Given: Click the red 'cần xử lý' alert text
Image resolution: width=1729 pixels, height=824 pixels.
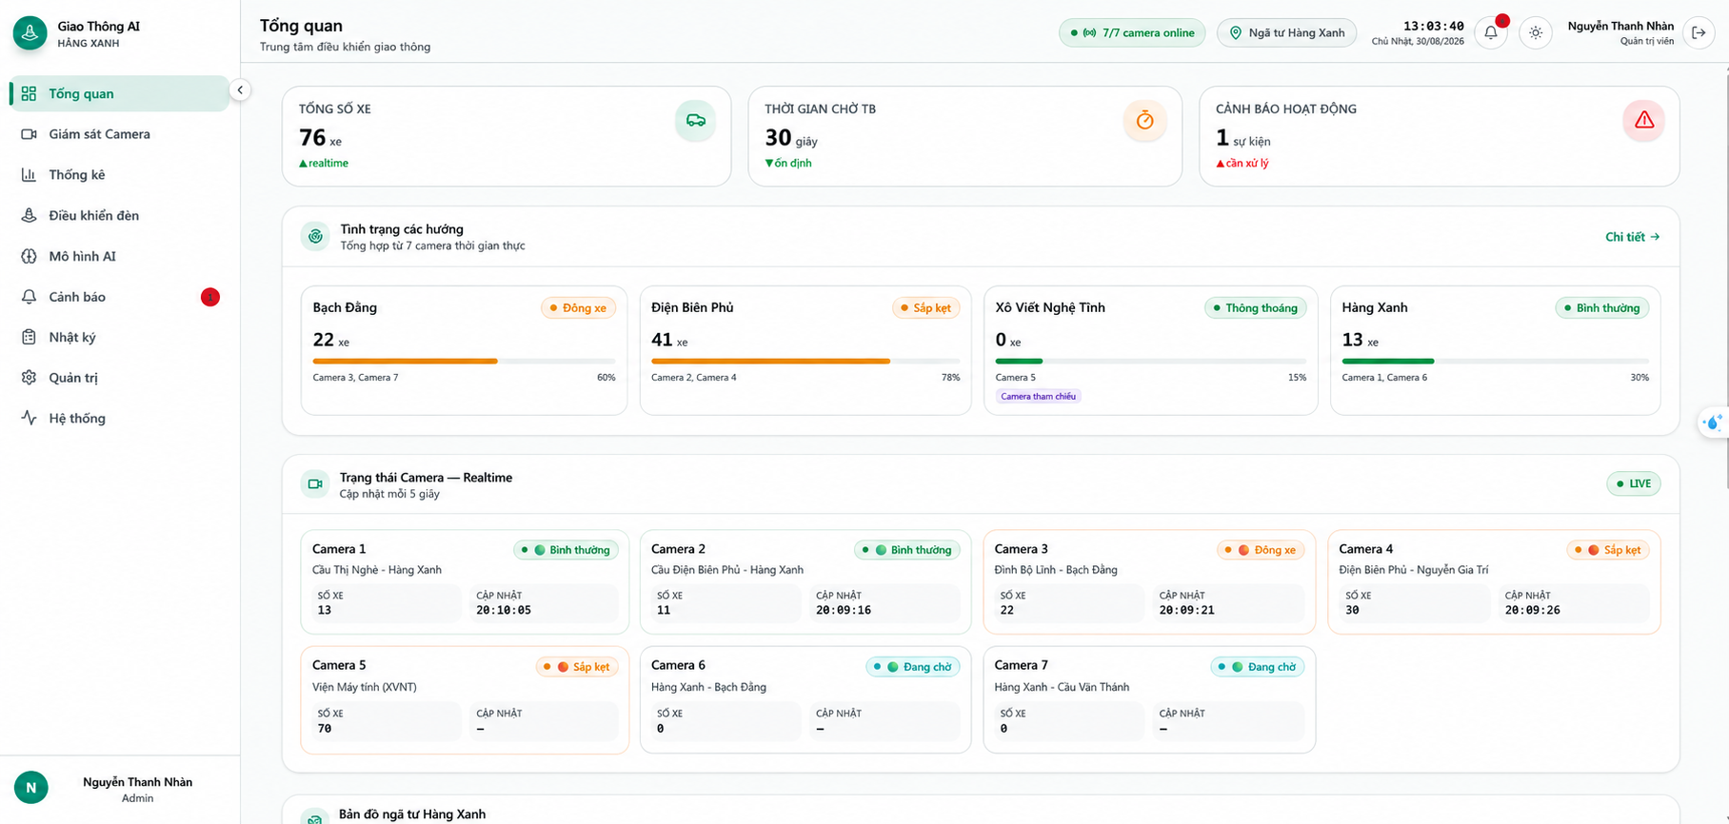Looking at the screenshot, I should click(x=1242, y=163).
